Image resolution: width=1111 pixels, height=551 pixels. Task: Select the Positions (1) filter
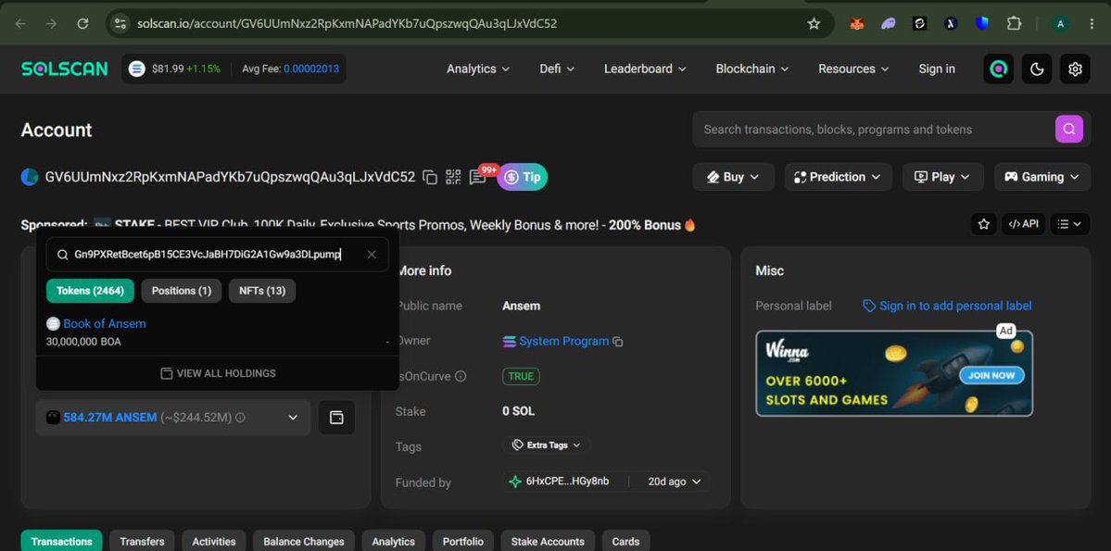(x=182, y=291)
